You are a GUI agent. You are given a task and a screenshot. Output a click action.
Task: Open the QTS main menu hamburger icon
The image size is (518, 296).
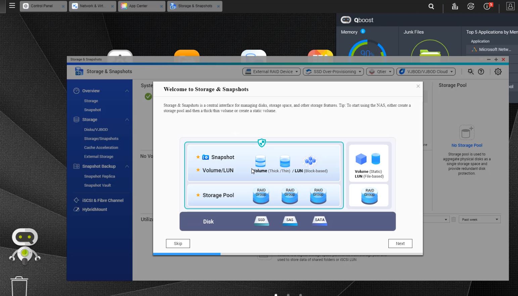tap(12, 6)
